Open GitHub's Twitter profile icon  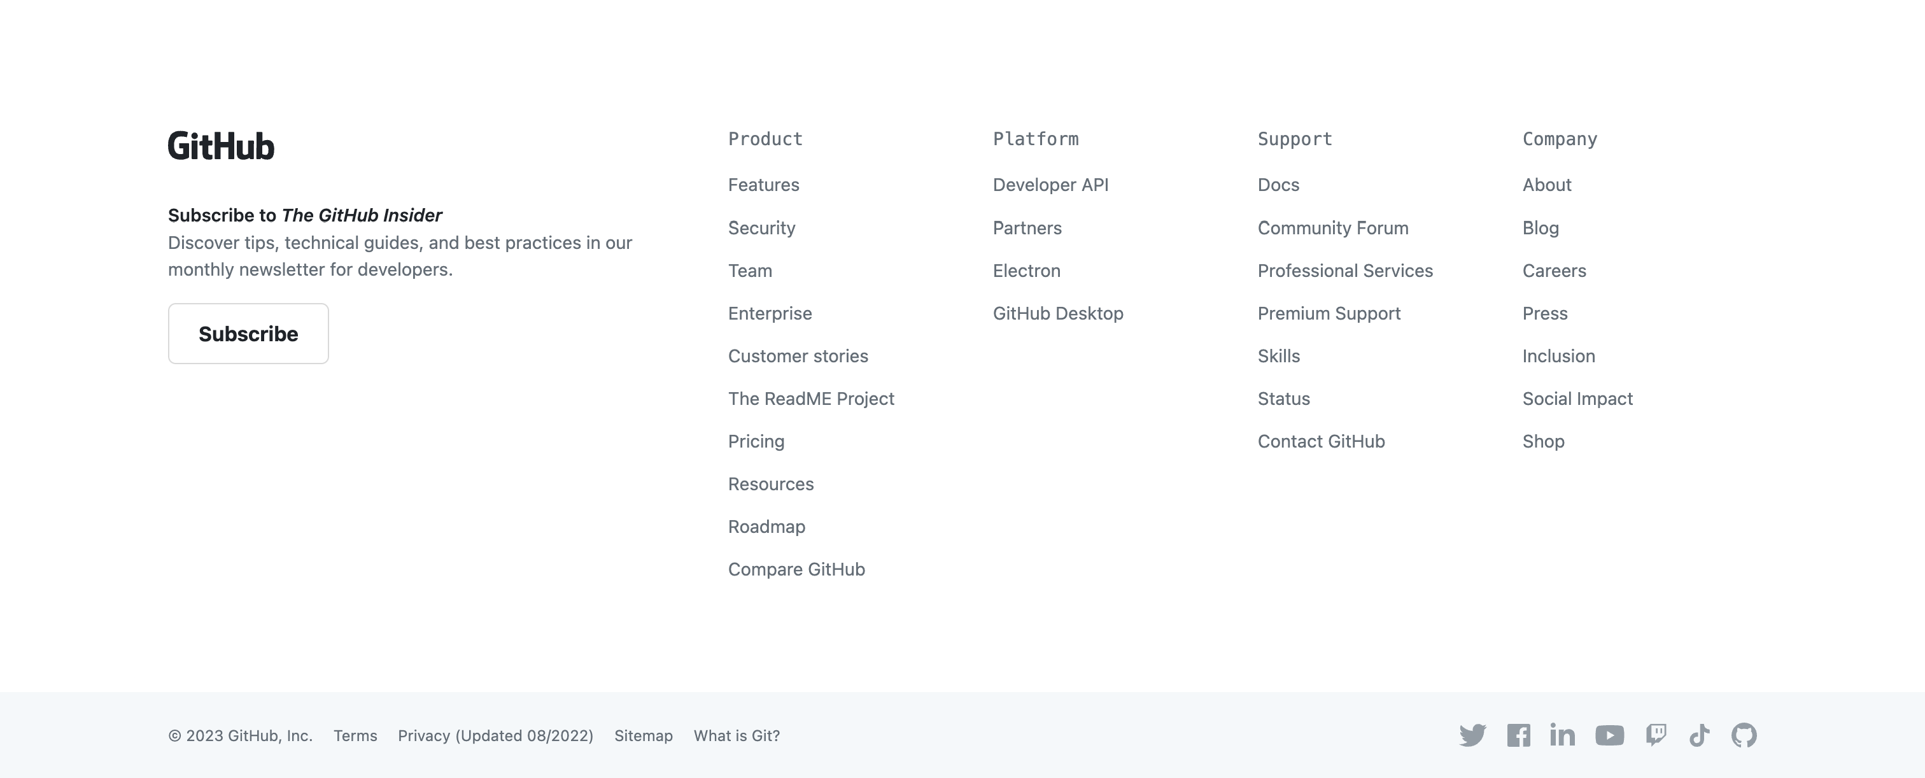tap(1472, 735)
